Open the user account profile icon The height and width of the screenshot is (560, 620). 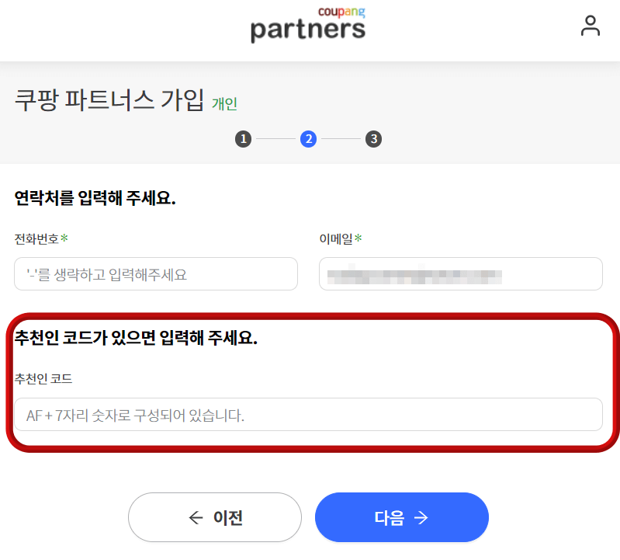590,26
